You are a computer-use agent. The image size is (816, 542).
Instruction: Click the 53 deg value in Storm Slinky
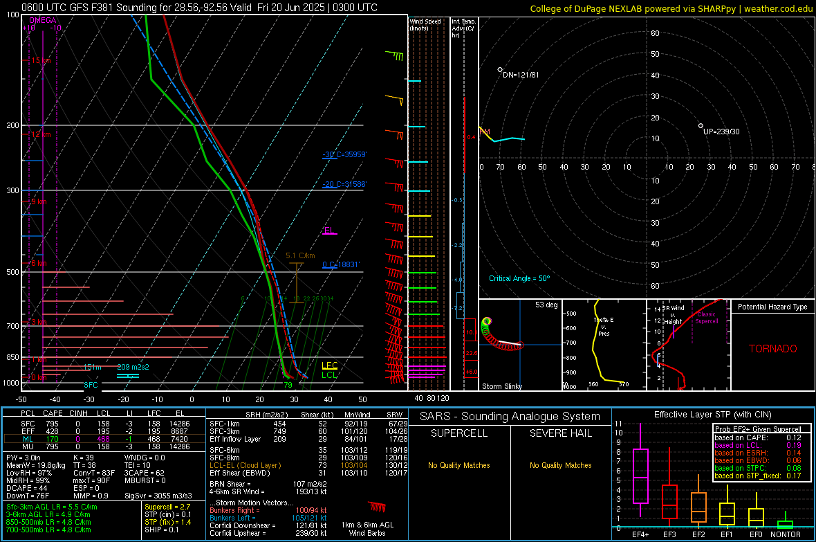546,305
